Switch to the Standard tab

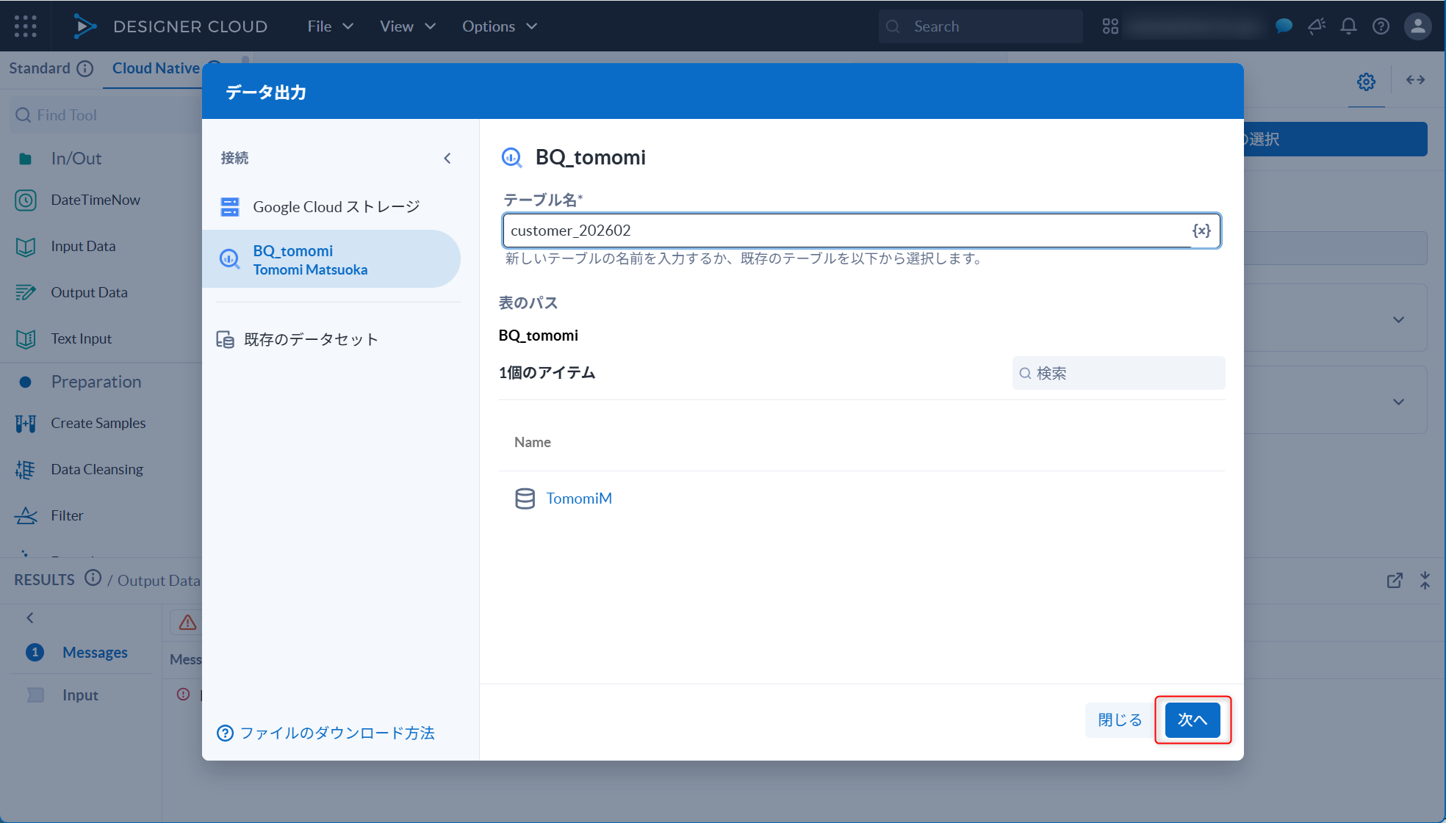pos(40,68)
